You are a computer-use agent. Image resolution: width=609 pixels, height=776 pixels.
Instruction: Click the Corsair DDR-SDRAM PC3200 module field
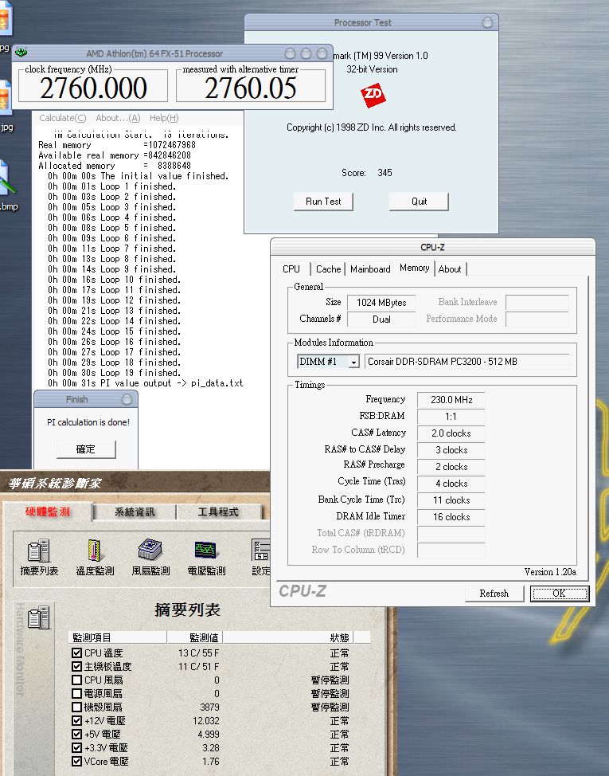click(x=467, y=362)
